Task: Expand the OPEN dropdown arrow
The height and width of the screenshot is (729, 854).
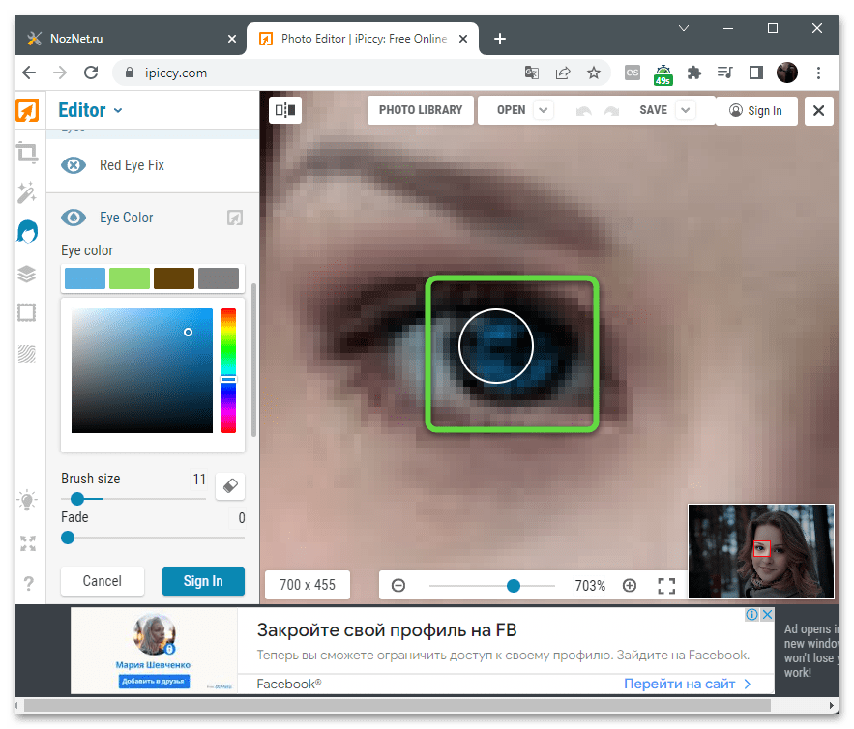Action: (x=543, y=110)
